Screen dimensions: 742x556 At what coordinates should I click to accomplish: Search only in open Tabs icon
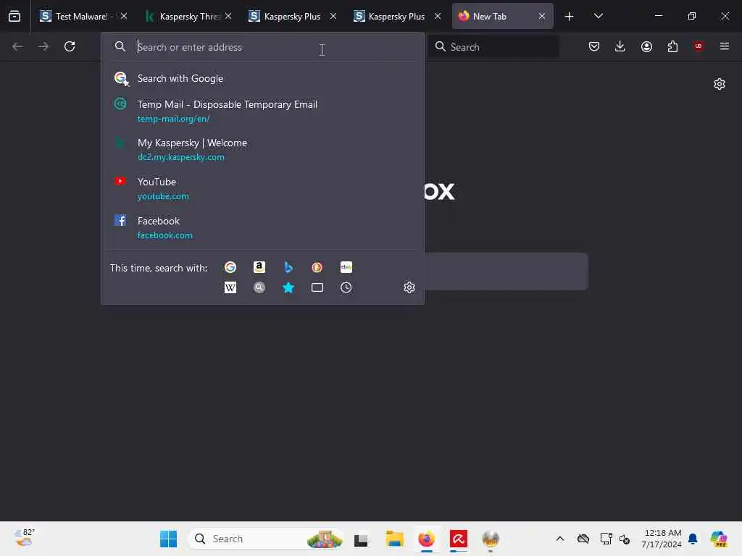(x=317, y=287)
